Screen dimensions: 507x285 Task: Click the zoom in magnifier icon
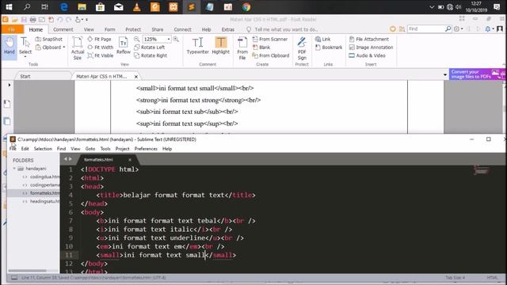pos(176,39)
